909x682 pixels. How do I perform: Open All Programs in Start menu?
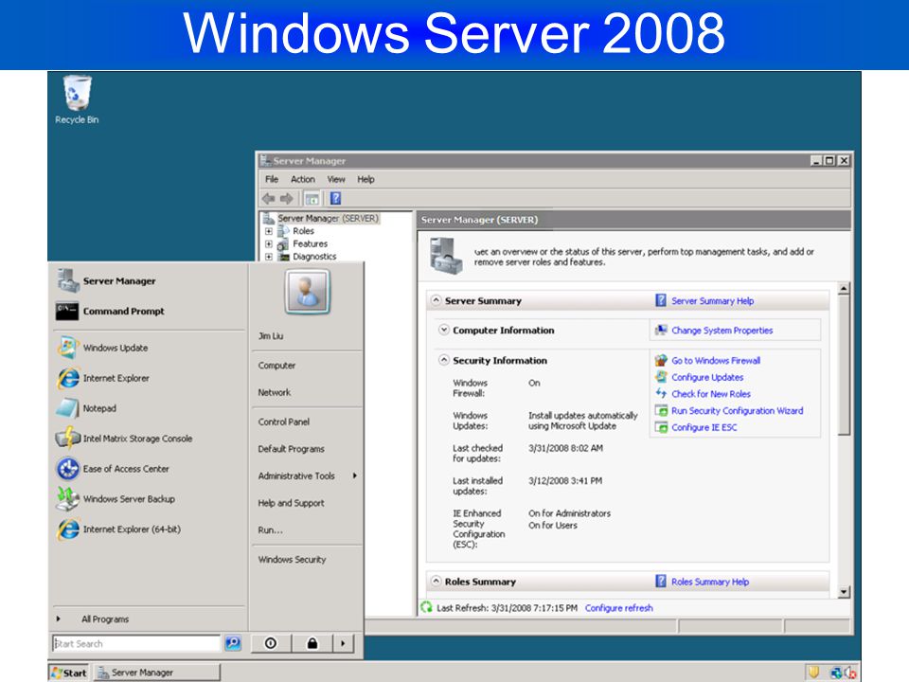point(105,619)
